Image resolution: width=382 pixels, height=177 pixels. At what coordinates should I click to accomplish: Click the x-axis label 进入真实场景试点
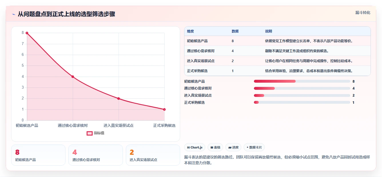(119, 125)
